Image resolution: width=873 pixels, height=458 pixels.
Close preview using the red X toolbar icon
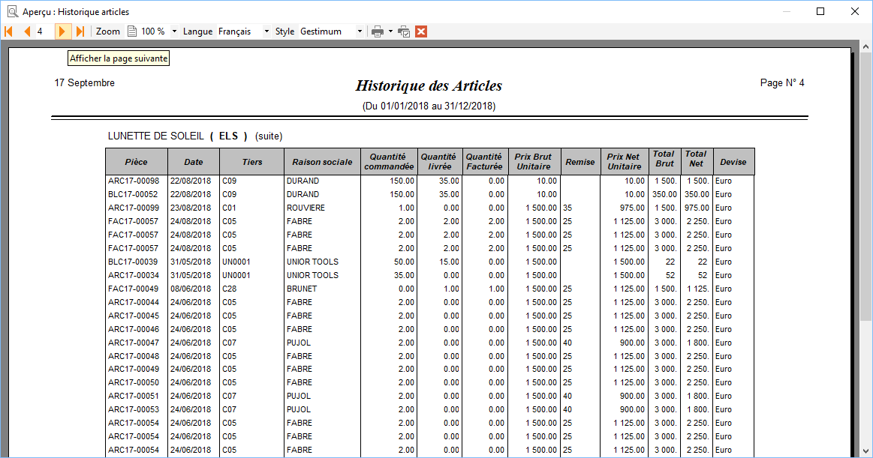coord(421,31)
